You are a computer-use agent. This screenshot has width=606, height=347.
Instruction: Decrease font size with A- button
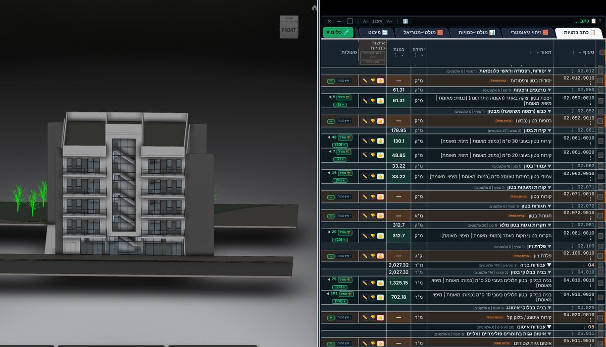point(365,21)
